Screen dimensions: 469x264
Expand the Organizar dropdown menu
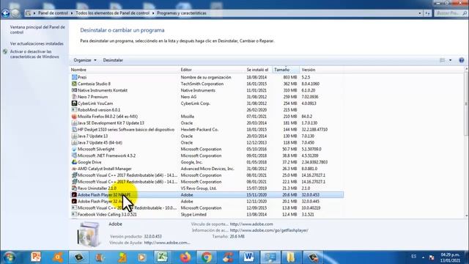pos(85,60)
